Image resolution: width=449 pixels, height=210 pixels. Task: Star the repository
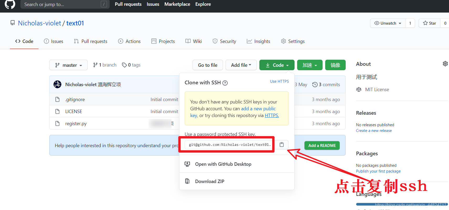point(429,23)
